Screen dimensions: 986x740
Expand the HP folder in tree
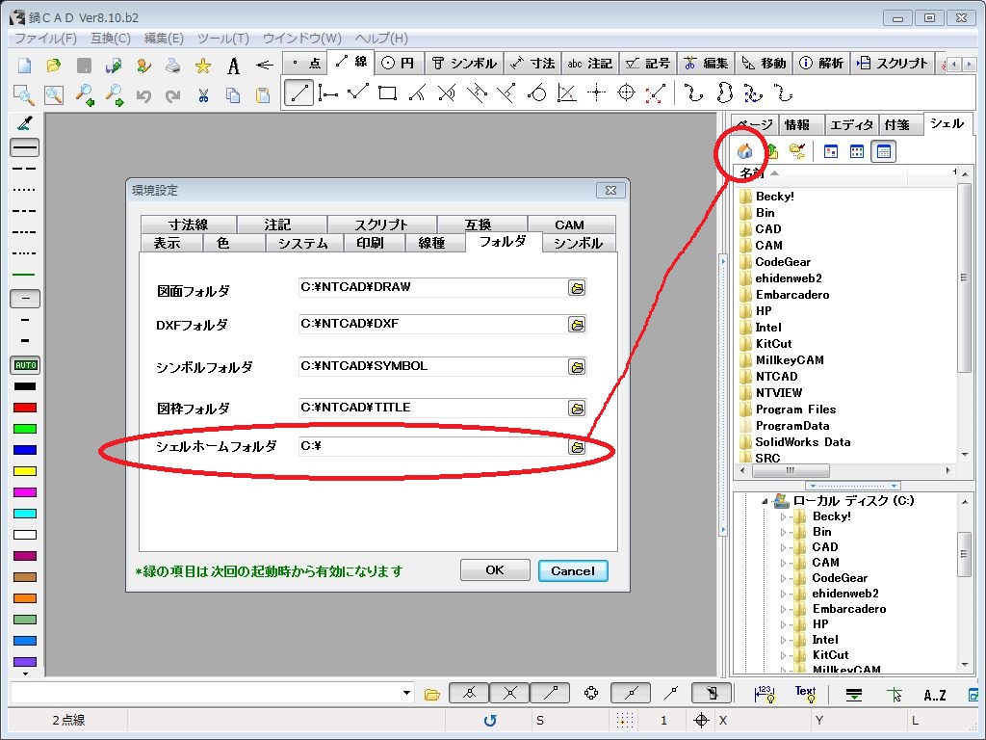(783, 624)
